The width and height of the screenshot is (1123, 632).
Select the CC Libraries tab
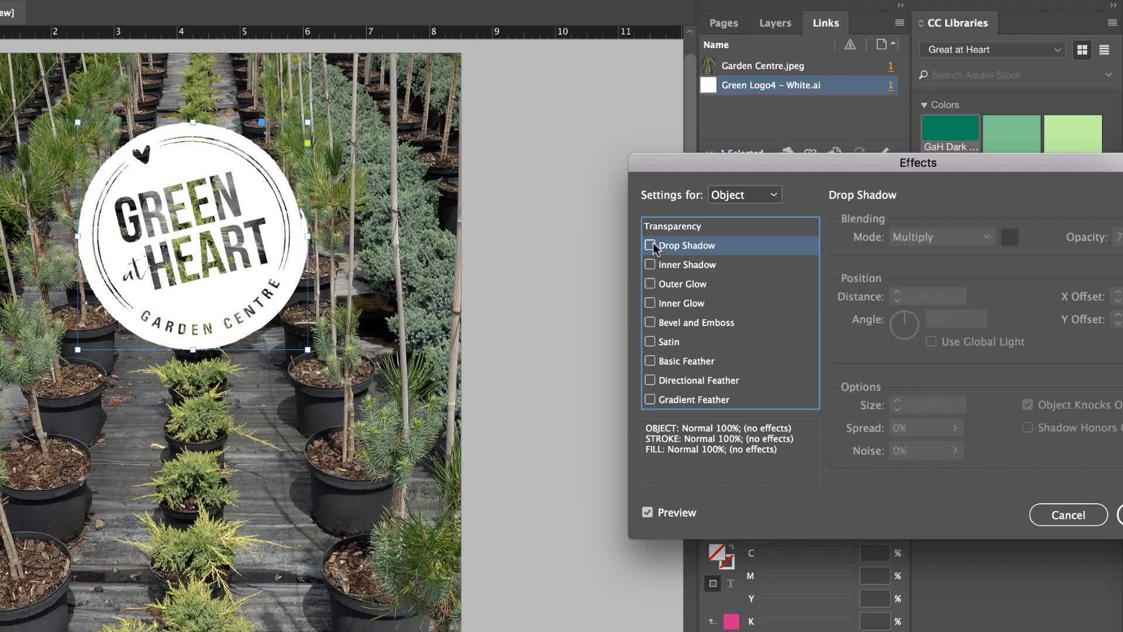957,23
